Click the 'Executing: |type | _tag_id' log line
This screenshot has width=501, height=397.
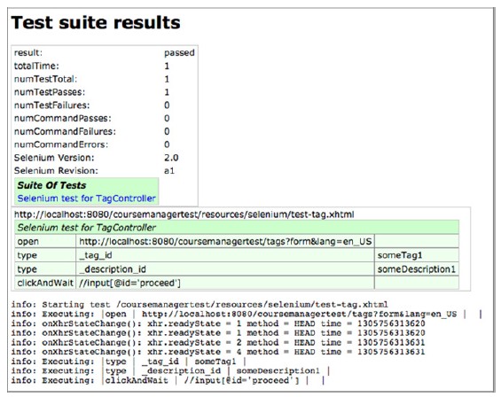click(129, 362)
